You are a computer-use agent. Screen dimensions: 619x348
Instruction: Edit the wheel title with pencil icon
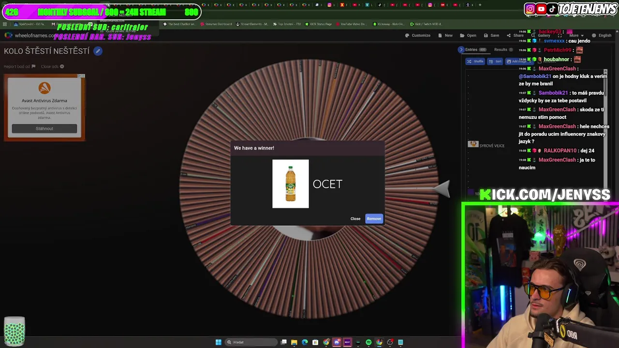tap(98, 51)
